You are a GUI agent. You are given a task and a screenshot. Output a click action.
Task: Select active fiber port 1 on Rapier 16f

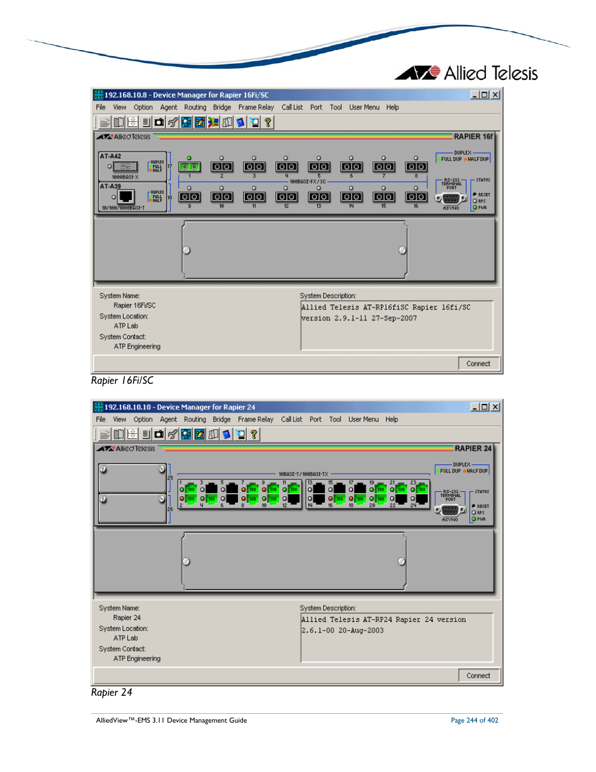[189, 167]
